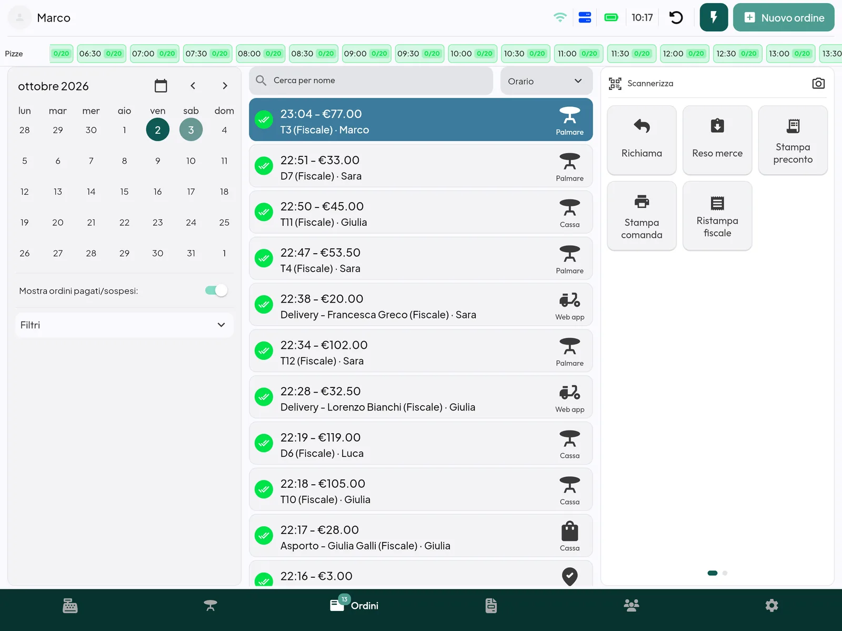Viewport: 842px width, 631px height.
Task: Select the 10:00 pizza time slot
Action: coord(473,54)
